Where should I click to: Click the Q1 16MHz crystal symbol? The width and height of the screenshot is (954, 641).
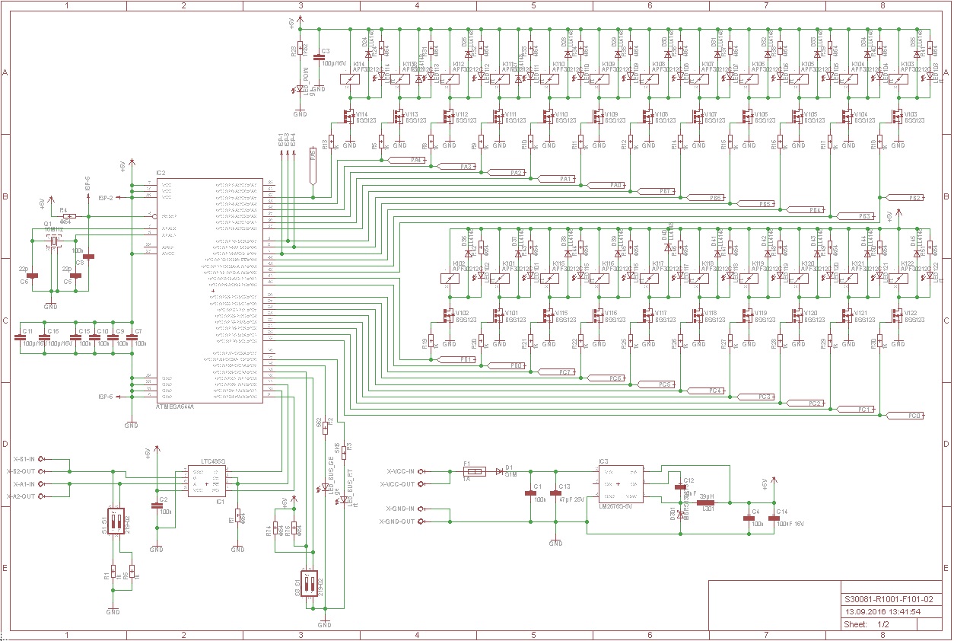click(x=53, y=241)
